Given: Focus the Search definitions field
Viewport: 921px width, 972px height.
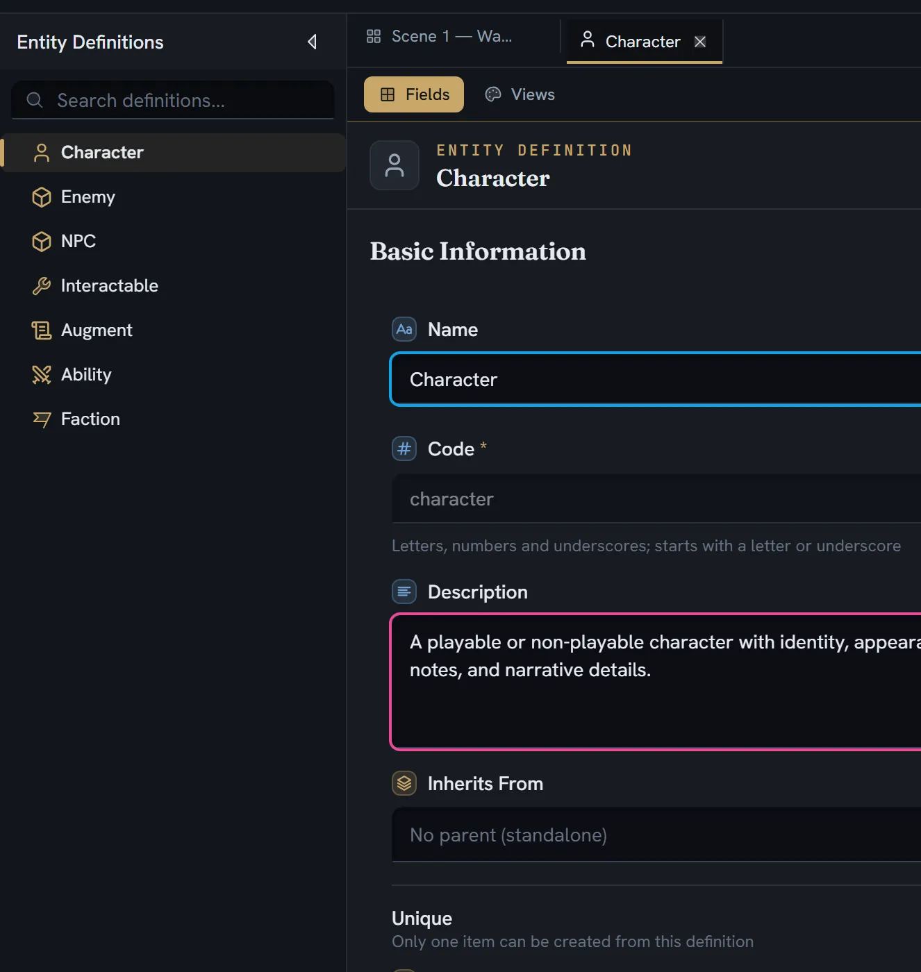Looking at the screenshot, I should (x=173, y=100).
